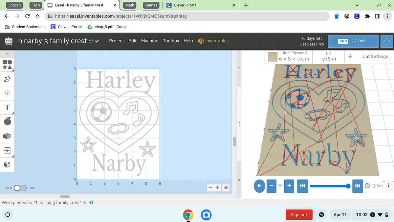This screenshot has height=222, width=394.
Task: Open the Bit 1/16 in selector
Action: pos(328,57)
